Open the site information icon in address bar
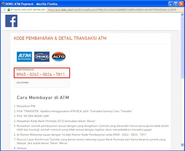The height and width of the screenshot is (151, 185). (5, 10)
